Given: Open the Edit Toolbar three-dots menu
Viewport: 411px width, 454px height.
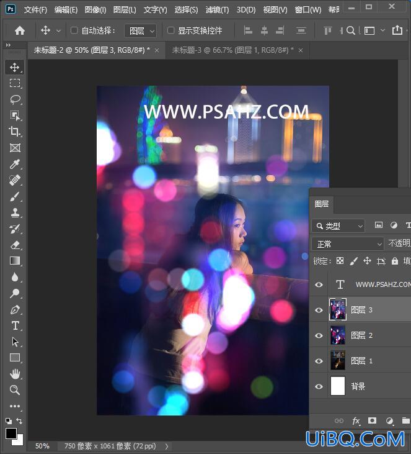Looking at the screenshot, I should 15,406.
